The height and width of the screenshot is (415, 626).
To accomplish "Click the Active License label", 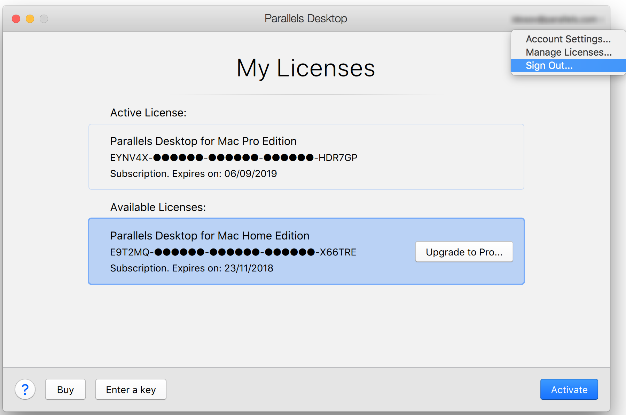I will pos(148,113).
